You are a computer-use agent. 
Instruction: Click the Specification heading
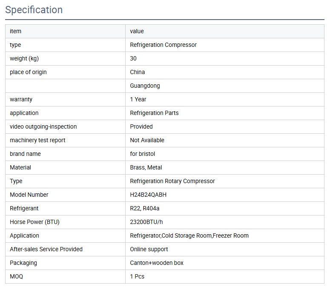[34, 10]
